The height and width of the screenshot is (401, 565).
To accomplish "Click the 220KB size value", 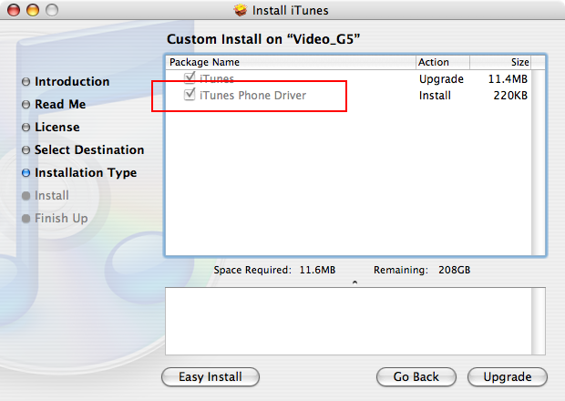I will [x=510, y=96].
